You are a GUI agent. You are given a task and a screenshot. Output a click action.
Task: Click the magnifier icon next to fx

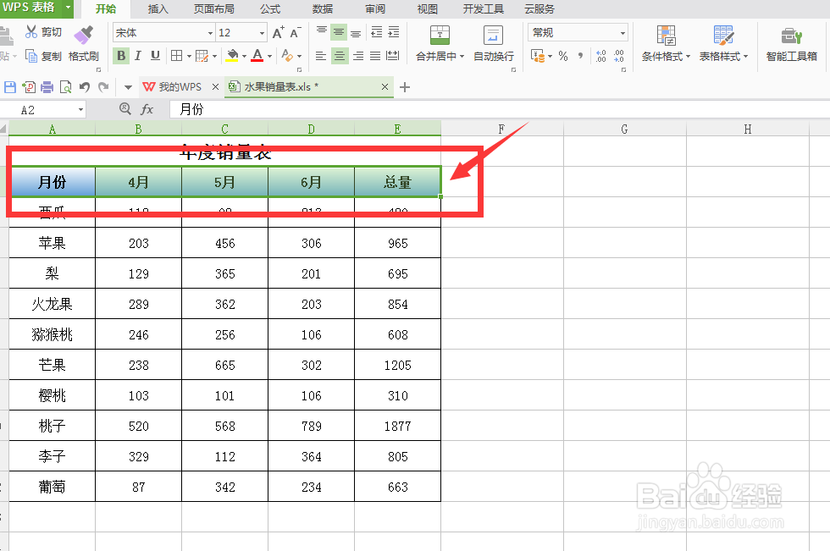(125, 108)
